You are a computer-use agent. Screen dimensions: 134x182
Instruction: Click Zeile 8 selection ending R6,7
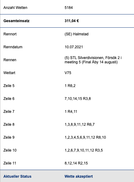(x=79, y=125)
